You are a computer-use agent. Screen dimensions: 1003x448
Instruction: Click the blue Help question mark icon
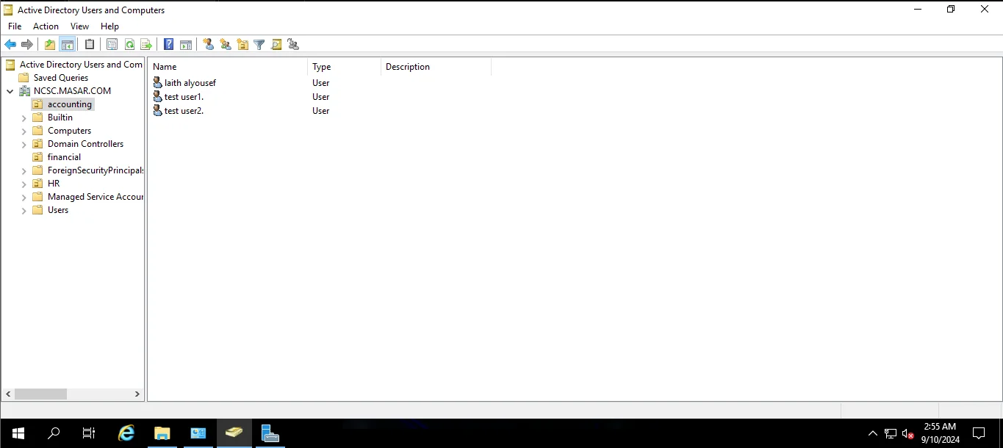click(x=169, y=45)
